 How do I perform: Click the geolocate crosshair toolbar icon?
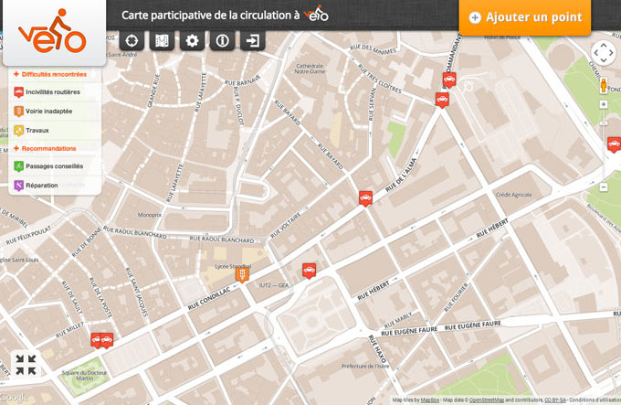[x=132, y=41]
